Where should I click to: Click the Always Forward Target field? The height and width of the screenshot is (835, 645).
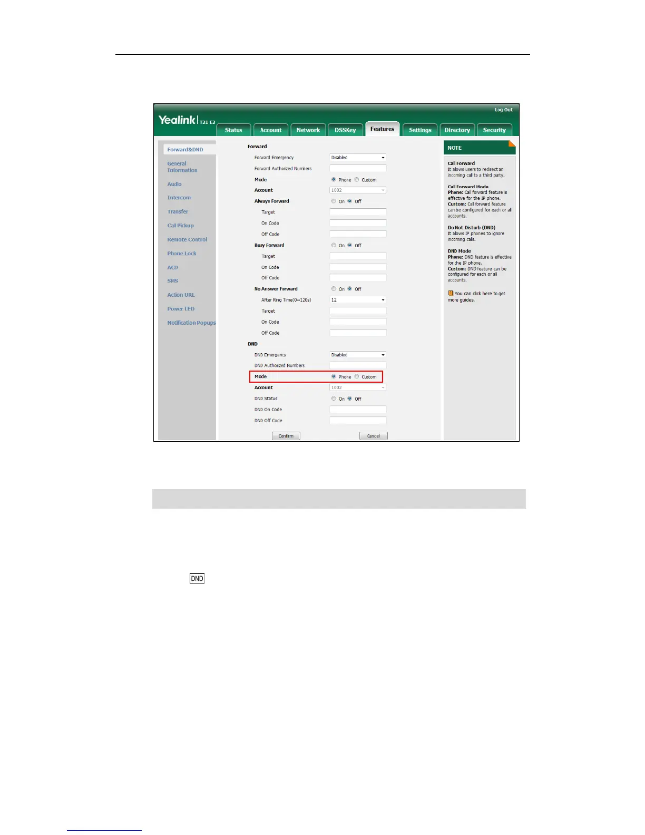point(358,212)
